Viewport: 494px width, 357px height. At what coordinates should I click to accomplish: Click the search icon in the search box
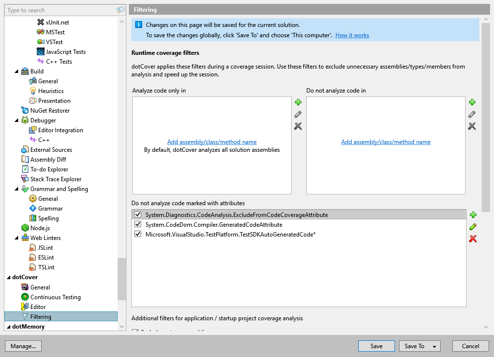[121, 10]
